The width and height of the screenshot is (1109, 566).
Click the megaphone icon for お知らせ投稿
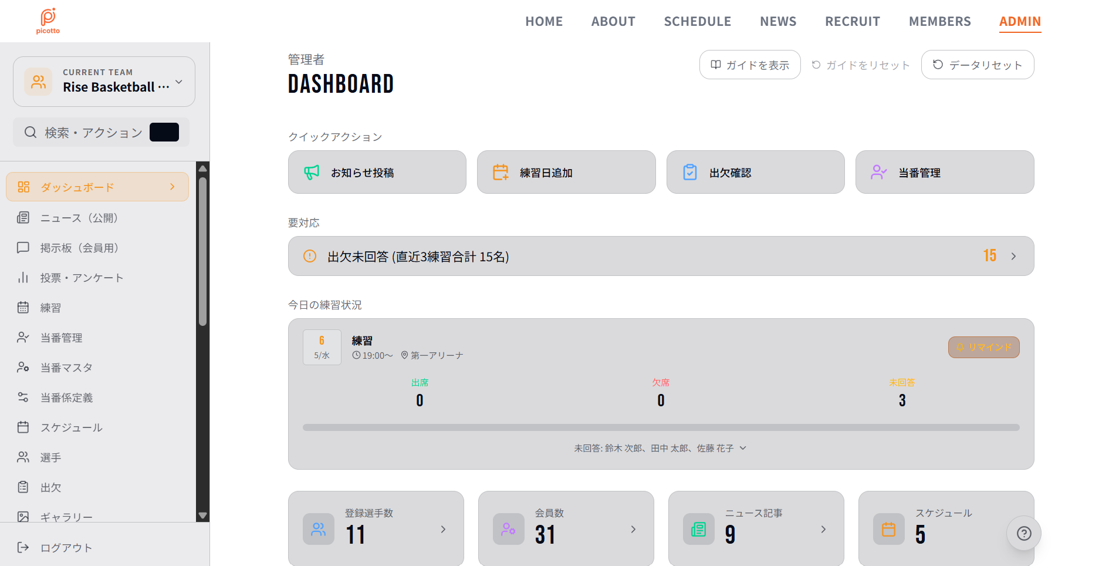[312, 173]
